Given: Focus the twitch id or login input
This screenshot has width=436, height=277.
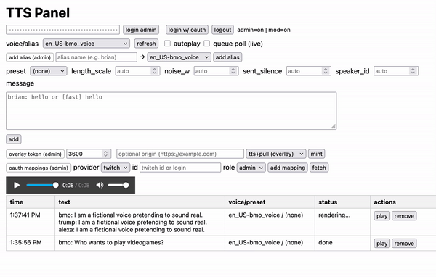Looking at the screenshot, I should pos(180,168).
